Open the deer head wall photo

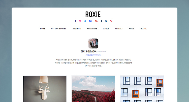[x=45, y=89]
